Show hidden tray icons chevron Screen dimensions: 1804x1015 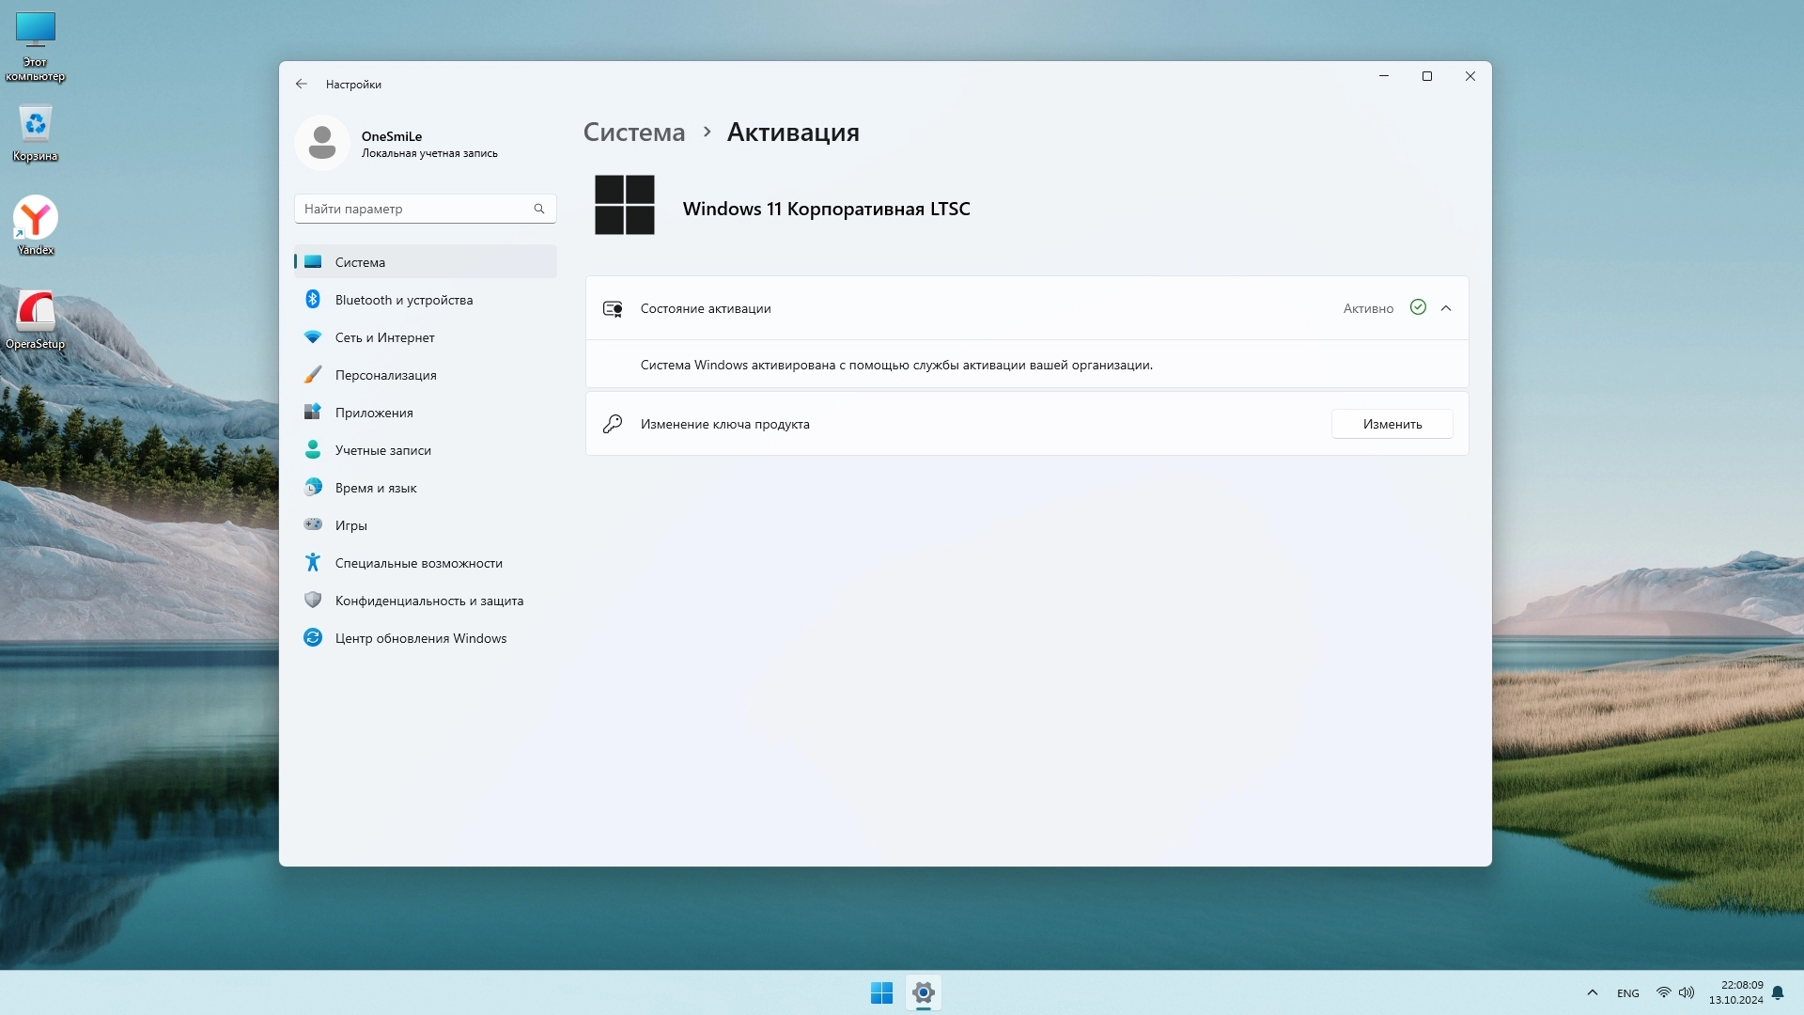[x=1592, y=992]
